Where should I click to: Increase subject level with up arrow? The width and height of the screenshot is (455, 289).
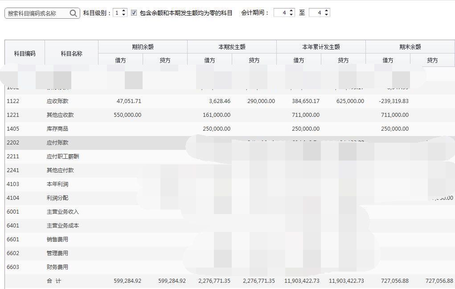pyautogui.click(x=124, y=11)
